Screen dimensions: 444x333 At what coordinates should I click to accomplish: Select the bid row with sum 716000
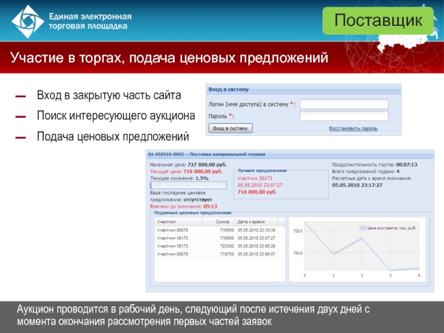(220, 238)
